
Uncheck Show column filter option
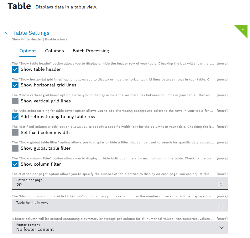point(15,164)
